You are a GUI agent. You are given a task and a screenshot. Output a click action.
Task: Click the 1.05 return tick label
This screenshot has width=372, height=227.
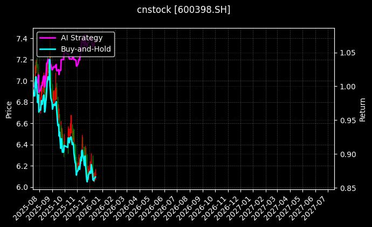coord(348,53)
